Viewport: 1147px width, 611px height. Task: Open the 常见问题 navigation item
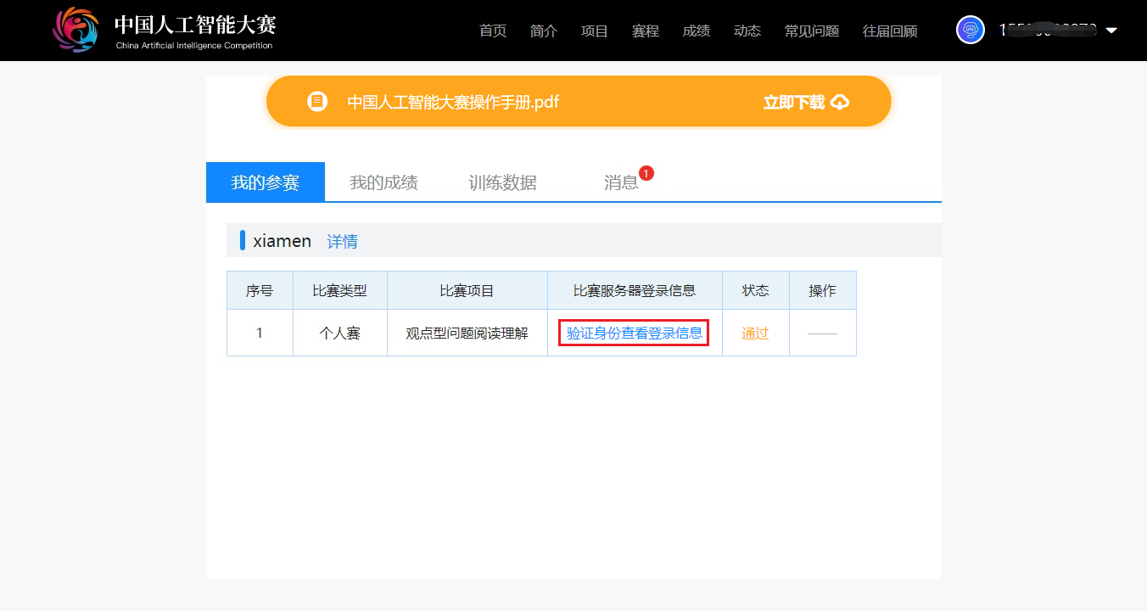click(812, 31)
